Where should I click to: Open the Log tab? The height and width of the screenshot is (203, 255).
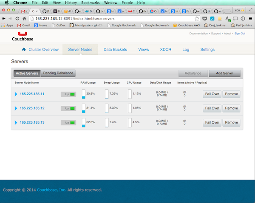pos(186,50)
